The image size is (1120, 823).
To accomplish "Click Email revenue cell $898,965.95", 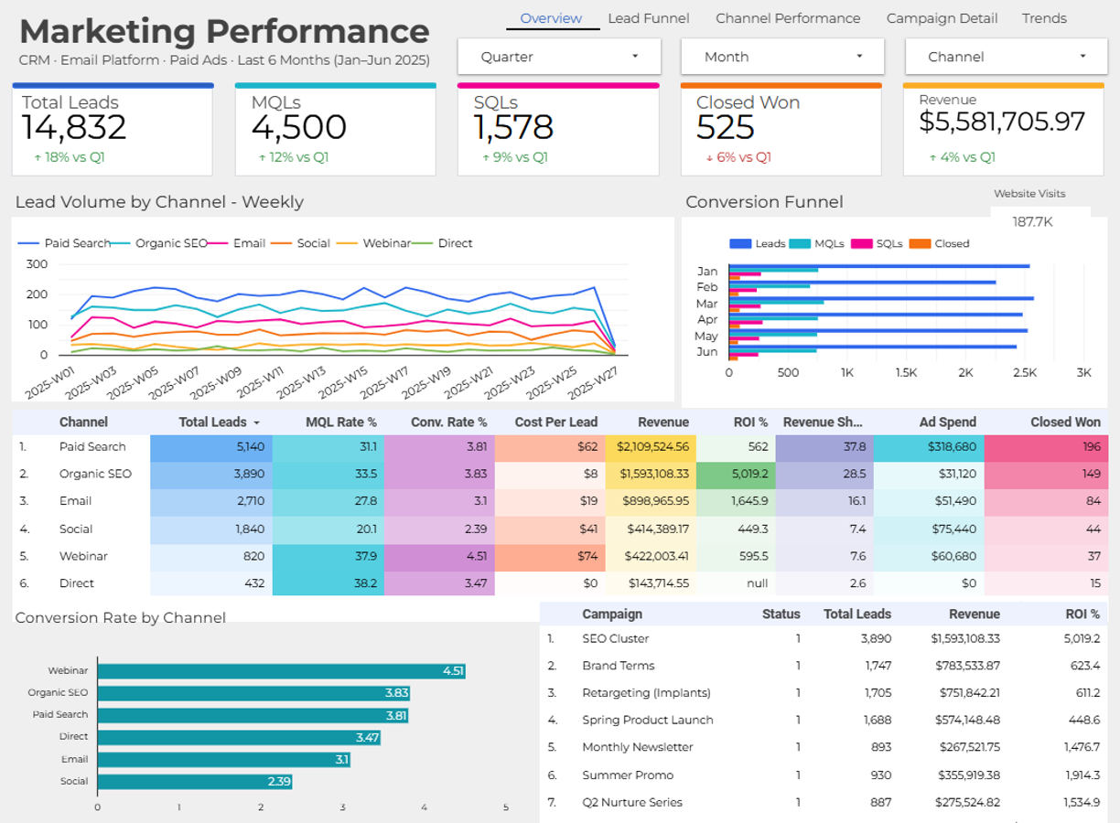I will (651, 501).
